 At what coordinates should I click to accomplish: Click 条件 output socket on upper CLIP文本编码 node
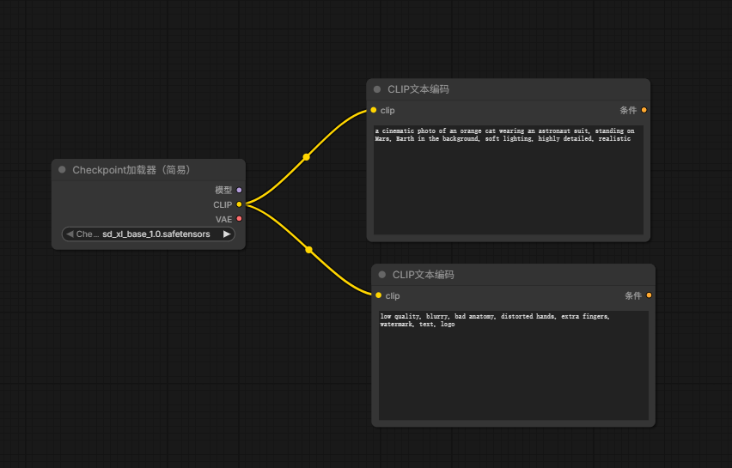coord(644,110)
